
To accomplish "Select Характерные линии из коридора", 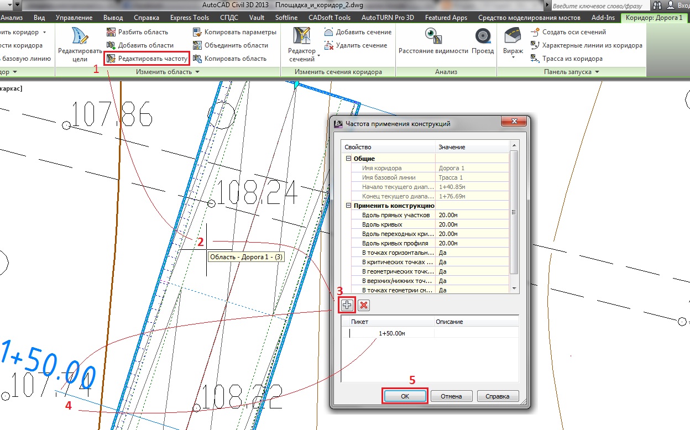I will (x=587, y=45).
